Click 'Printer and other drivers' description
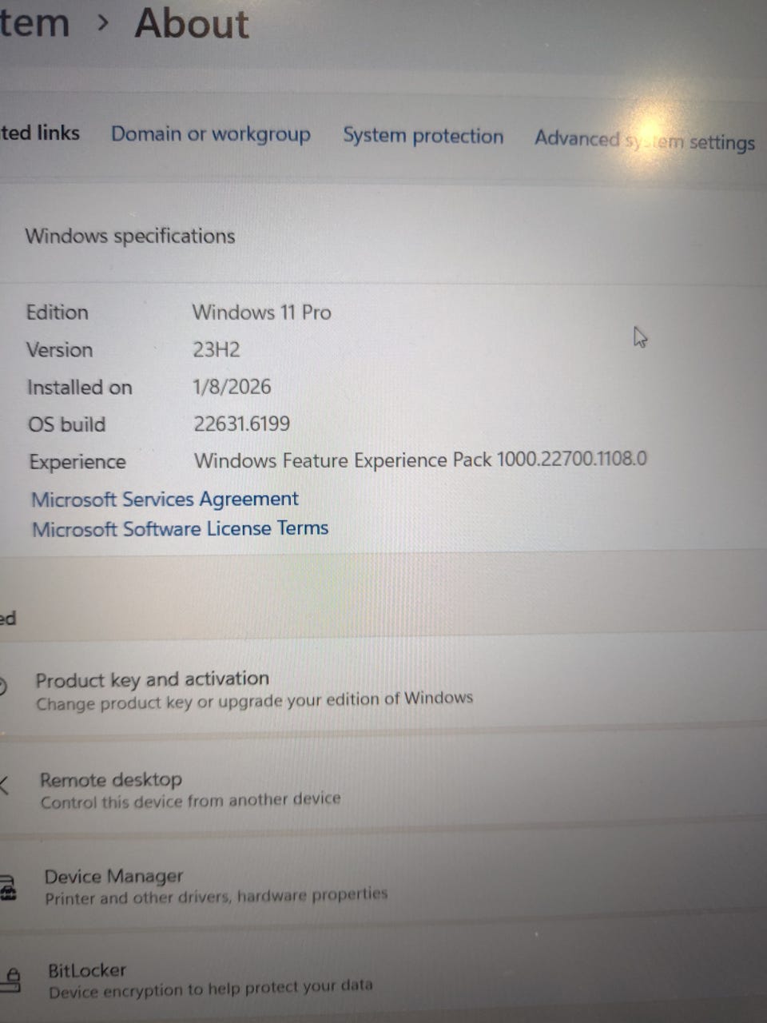This screenshot has height=1023, width=767. coord(216,896)
